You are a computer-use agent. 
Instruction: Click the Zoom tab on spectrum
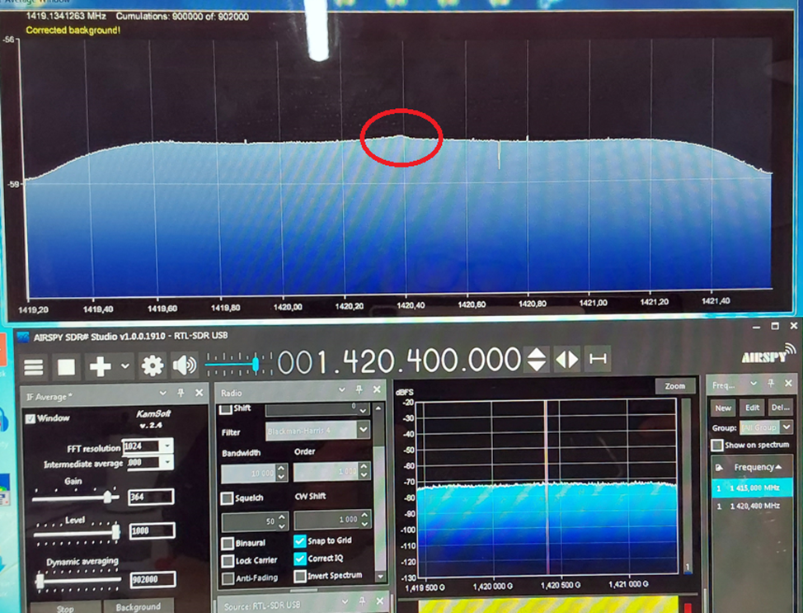click(675, 386)
